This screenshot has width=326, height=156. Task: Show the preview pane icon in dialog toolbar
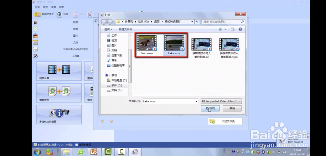[232, 30]
